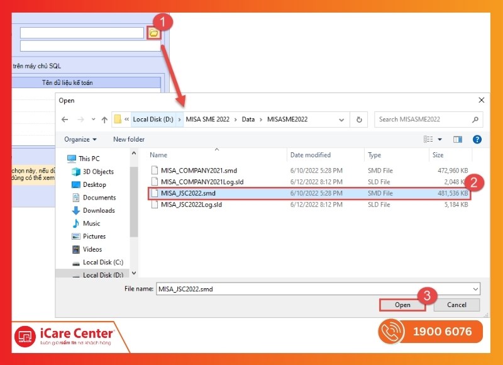Go back with the Back arrow

tap(65, 120)
